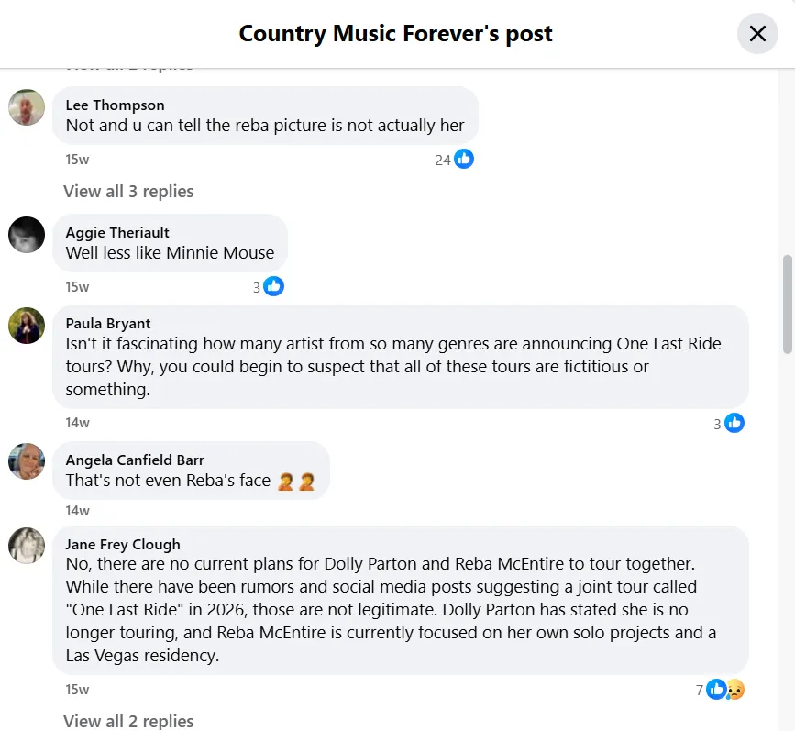Screen dimensions: 795x731
Task: Expand the 2 replies under Jane Frey Clough
Action: tap(128, 721)
